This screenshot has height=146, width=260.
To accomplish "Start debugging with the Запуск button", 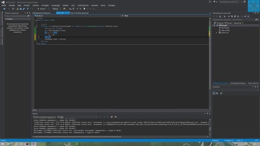I will click(41, 9).
